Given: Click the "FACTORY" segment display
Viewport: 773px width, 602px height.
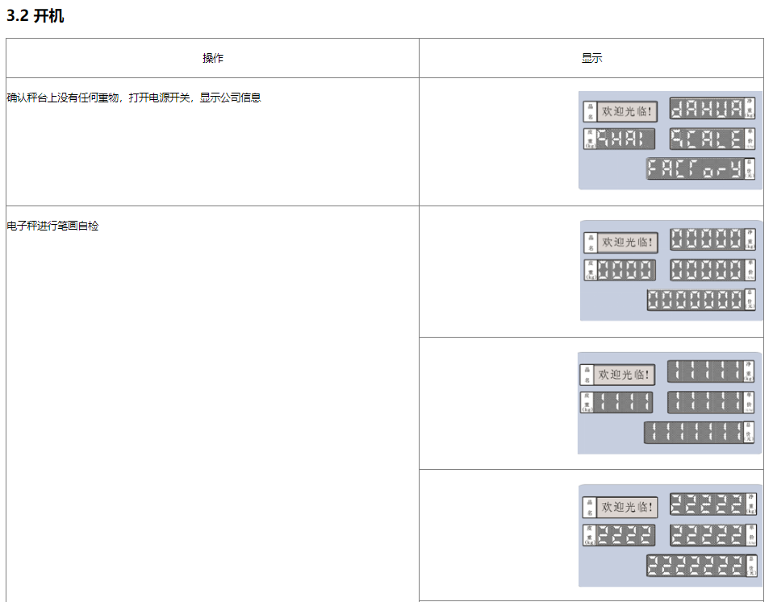Looking at the screenshot, I should (x=695, y=168).
